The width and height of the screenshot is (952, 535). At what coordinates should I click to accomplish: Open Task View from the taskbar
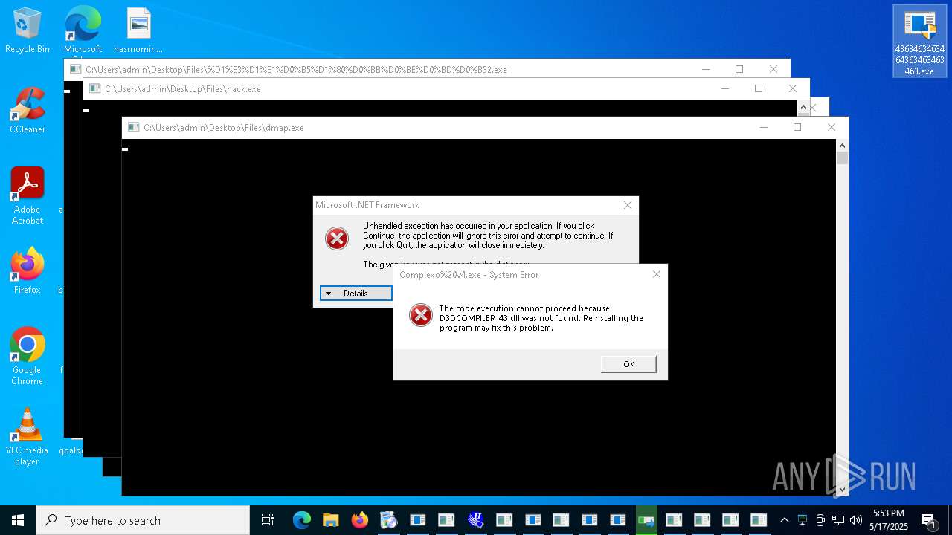(268, 520)
